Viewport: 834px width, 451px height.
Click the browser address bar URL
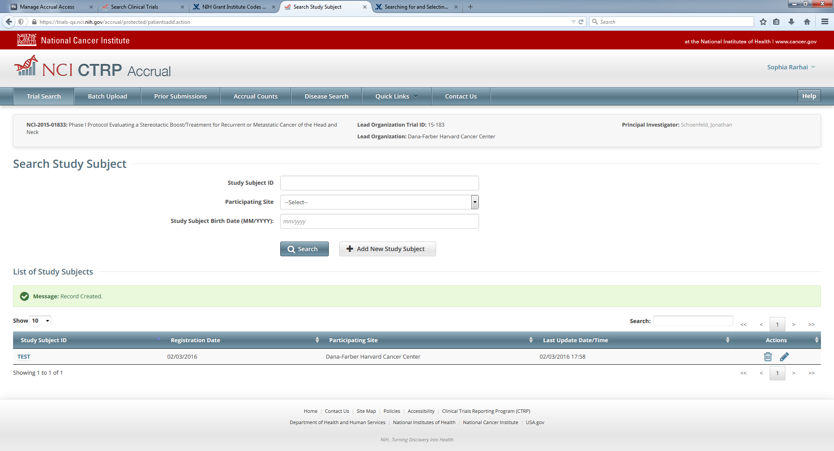tap(115, 22)
